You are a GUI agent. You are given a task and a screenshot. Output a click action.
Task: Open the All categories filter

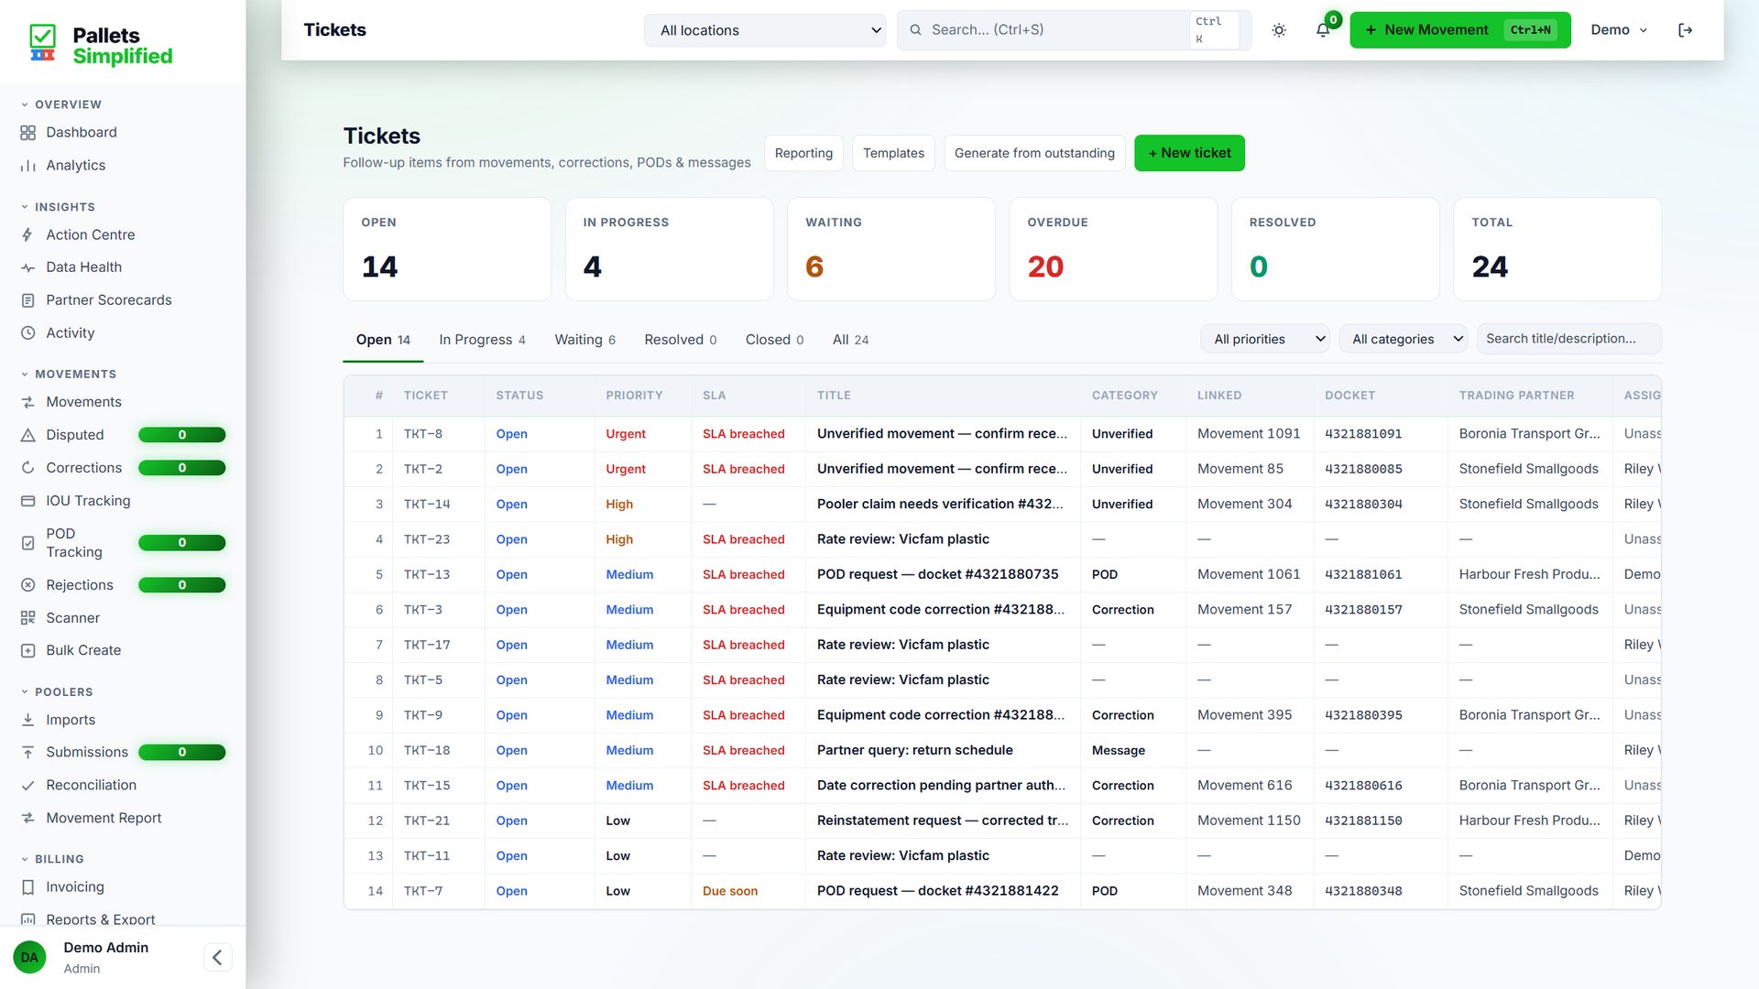[x=1404, y=339]
